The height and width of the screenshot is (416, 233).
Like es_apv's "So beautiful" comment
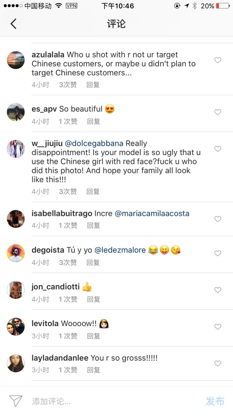(218, 112)
